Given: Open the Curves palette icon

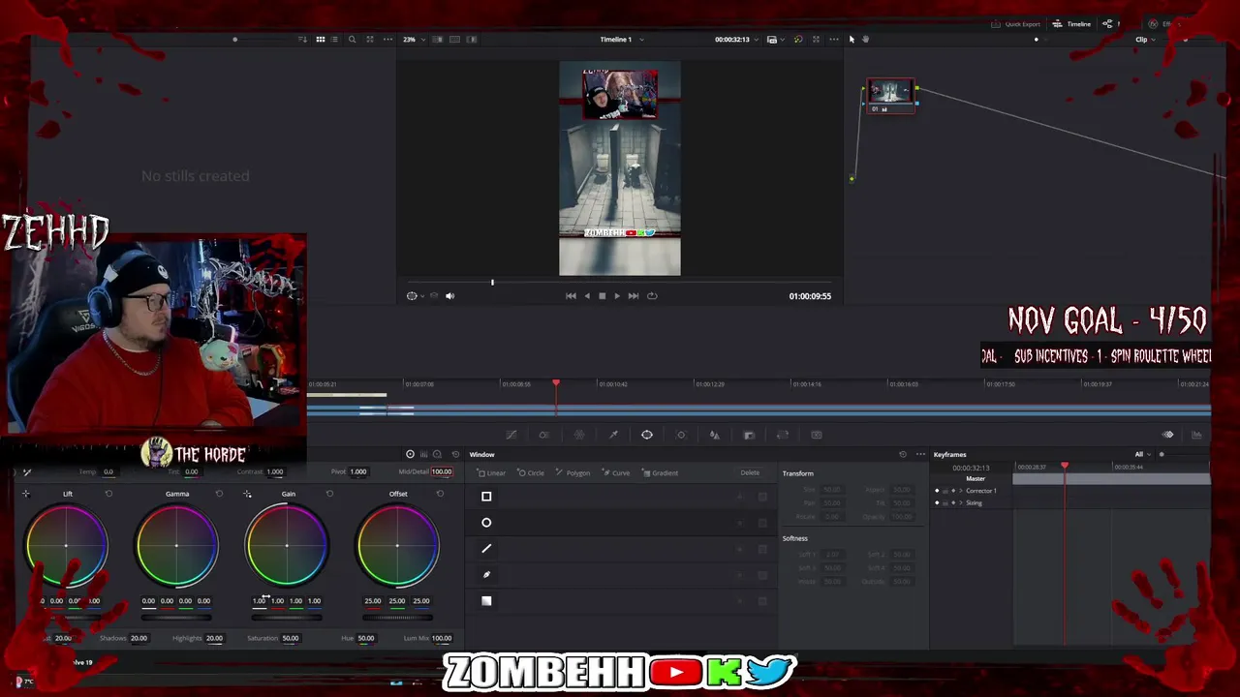Looking at the screenshot, I should pos(511,435).
